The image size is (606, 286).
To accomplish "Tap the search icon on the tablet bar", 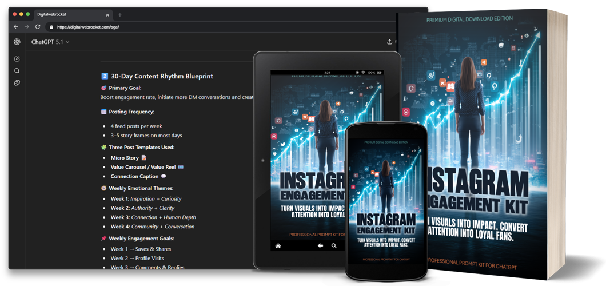I will click(333, 245).
